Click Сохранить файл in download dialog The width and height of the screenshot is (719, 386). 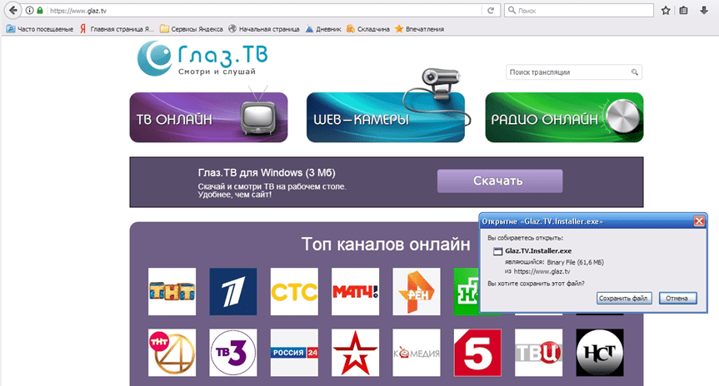pos(624,298)
